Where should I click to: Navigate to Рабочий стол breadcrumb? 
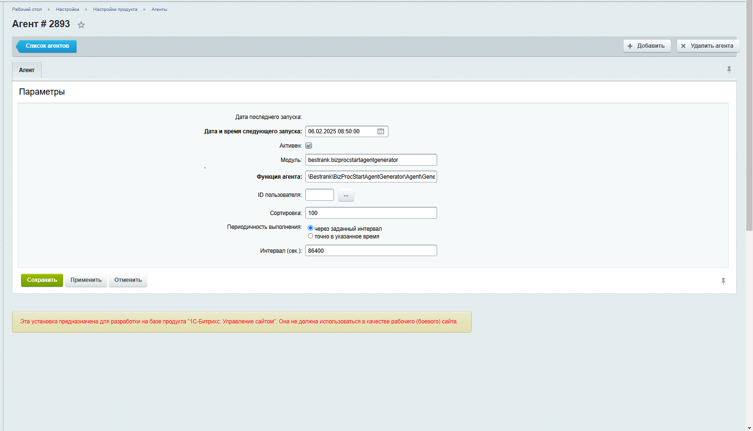27,10
